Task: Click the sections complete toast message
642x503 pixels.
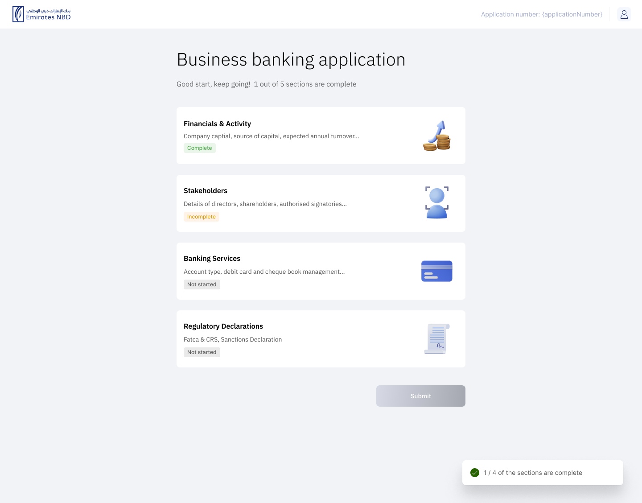Action: (x=533, y=473)
